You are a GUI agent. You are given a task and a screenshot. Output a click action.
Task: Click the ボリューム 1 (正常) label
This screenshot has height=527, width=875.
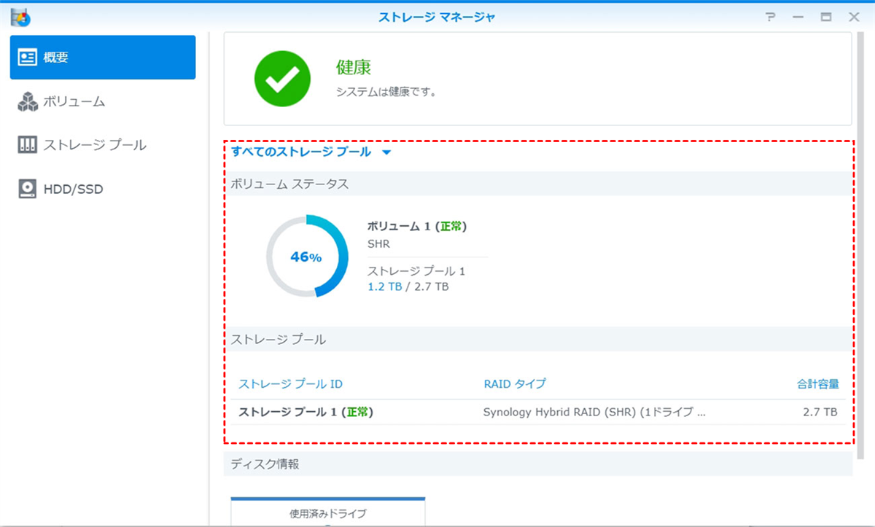(x=417, y=226)
